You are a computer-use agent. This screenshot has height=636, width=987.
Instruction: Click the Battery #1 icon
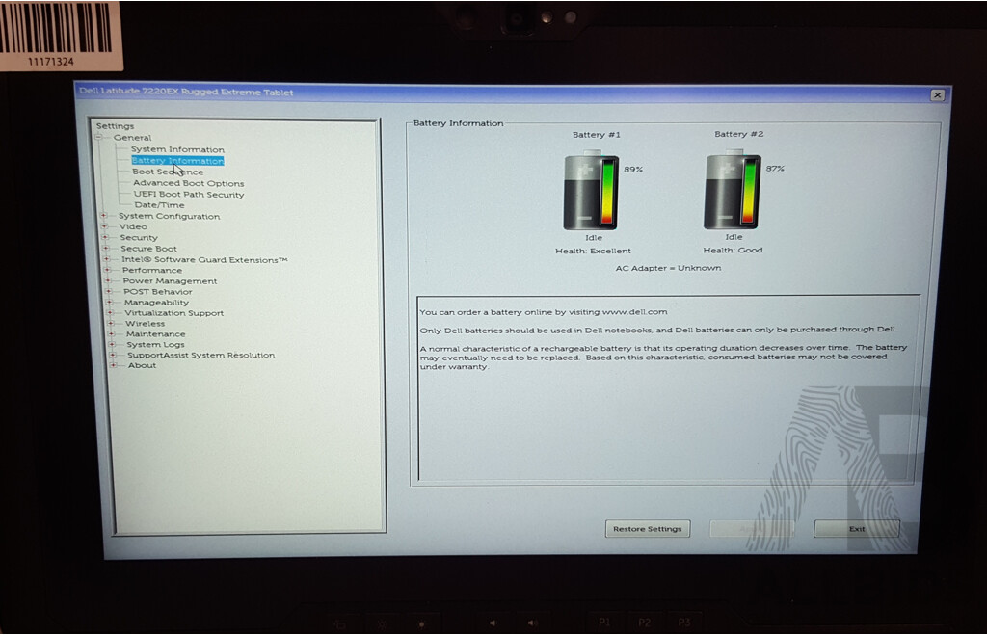point(591,190)
